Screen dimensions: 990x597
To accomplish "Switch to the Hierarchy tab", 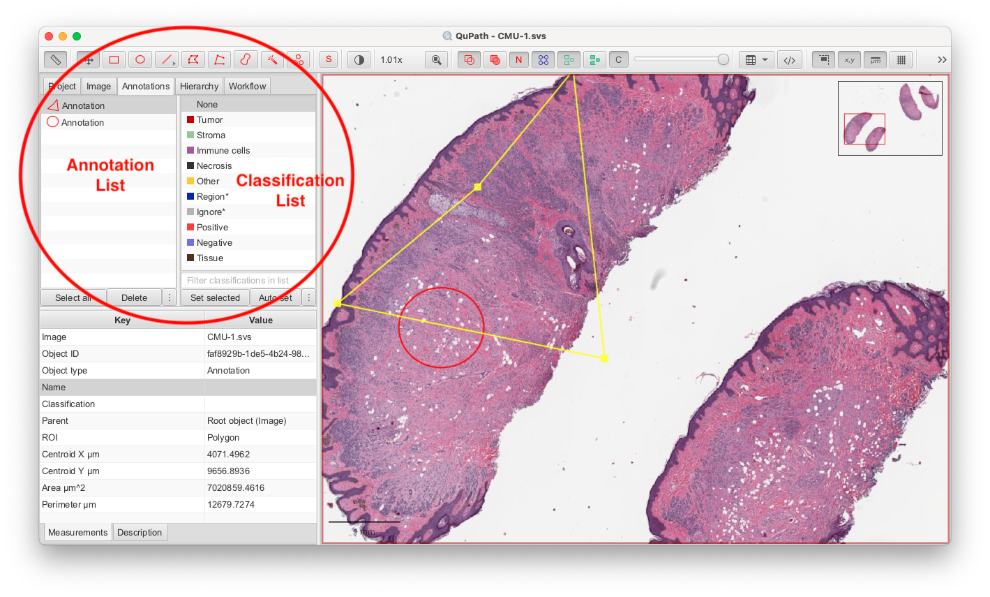I will pyautogui.click(x=199, y=86).
